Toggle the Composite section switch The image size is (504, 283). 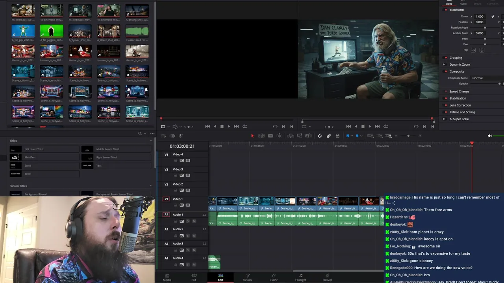pyautogui.click(x=446, y=72)
